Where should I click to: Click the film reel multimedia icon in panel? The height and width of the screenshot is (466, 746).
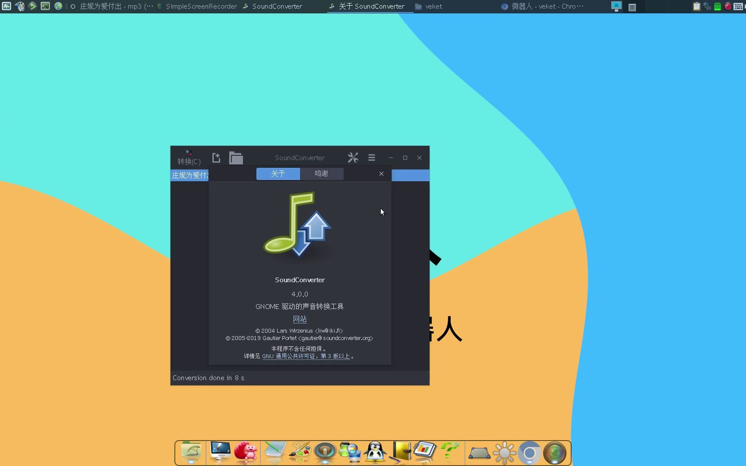19,6
